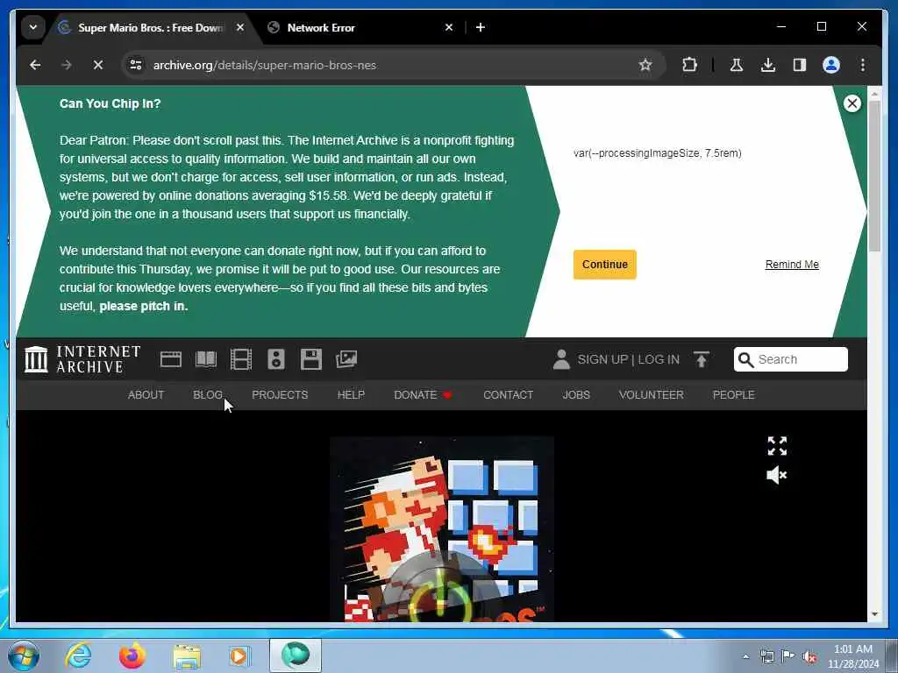Open the JOBS menu item
The height and width of the screenshot is (673, 898).
(576, 395)
